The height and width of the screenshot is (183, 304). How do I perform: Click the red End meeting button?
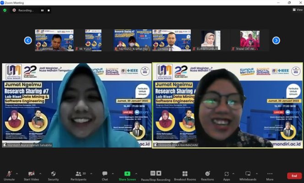coord(294,176)
